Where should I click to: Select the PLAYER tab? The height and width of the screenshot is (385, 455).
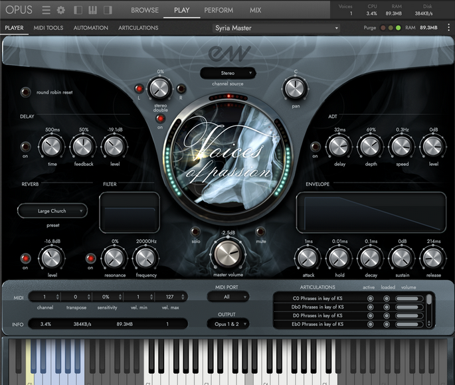[x=14, y=28]
